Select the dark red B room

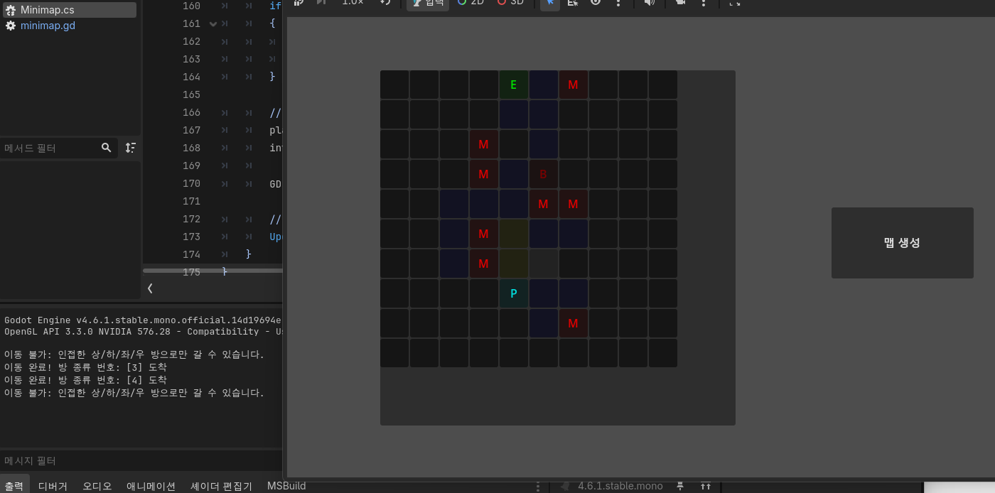[x=544, y=174]
